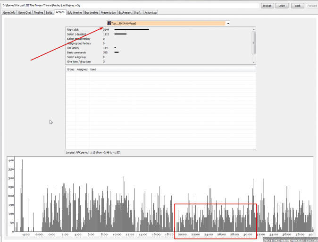Click the Anti-Mage hero icon in dropdown
This screenshot has width=318, height=242.
109,23
